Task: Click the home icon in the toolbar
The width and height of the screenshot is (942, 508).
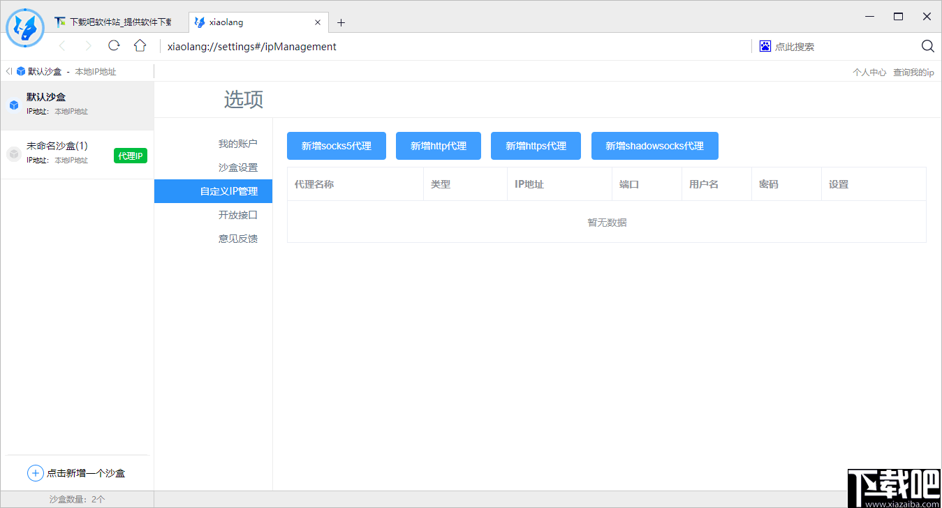Action: 140,45
